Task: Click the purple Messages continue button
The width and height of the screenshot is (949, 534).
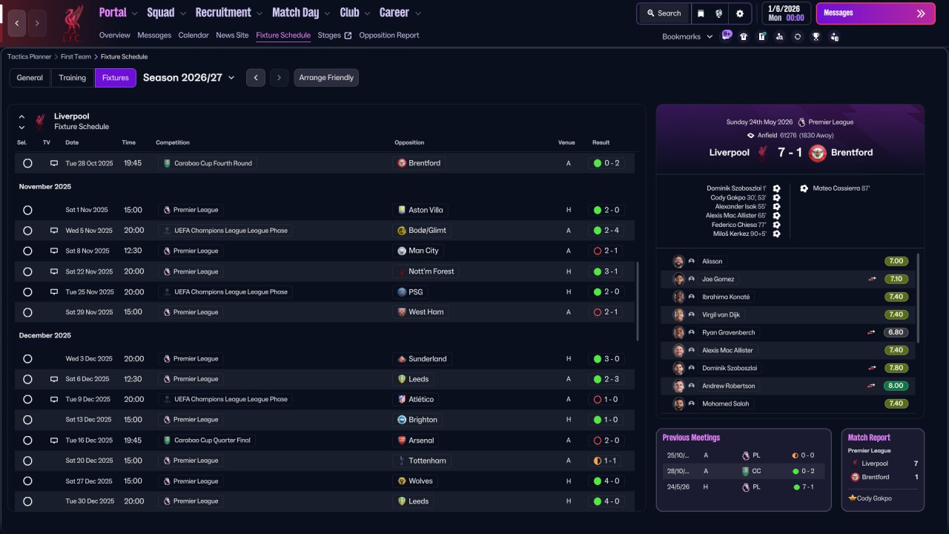Action: (x=876, y=13)
